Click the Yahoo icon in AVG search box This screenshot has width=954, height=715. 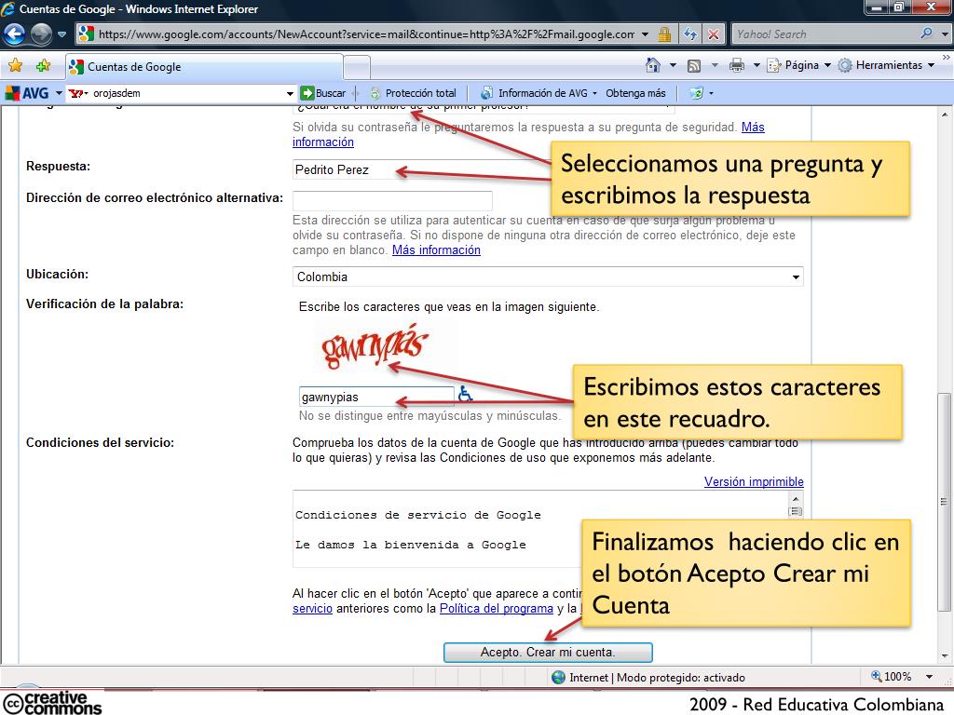(75, 93)
